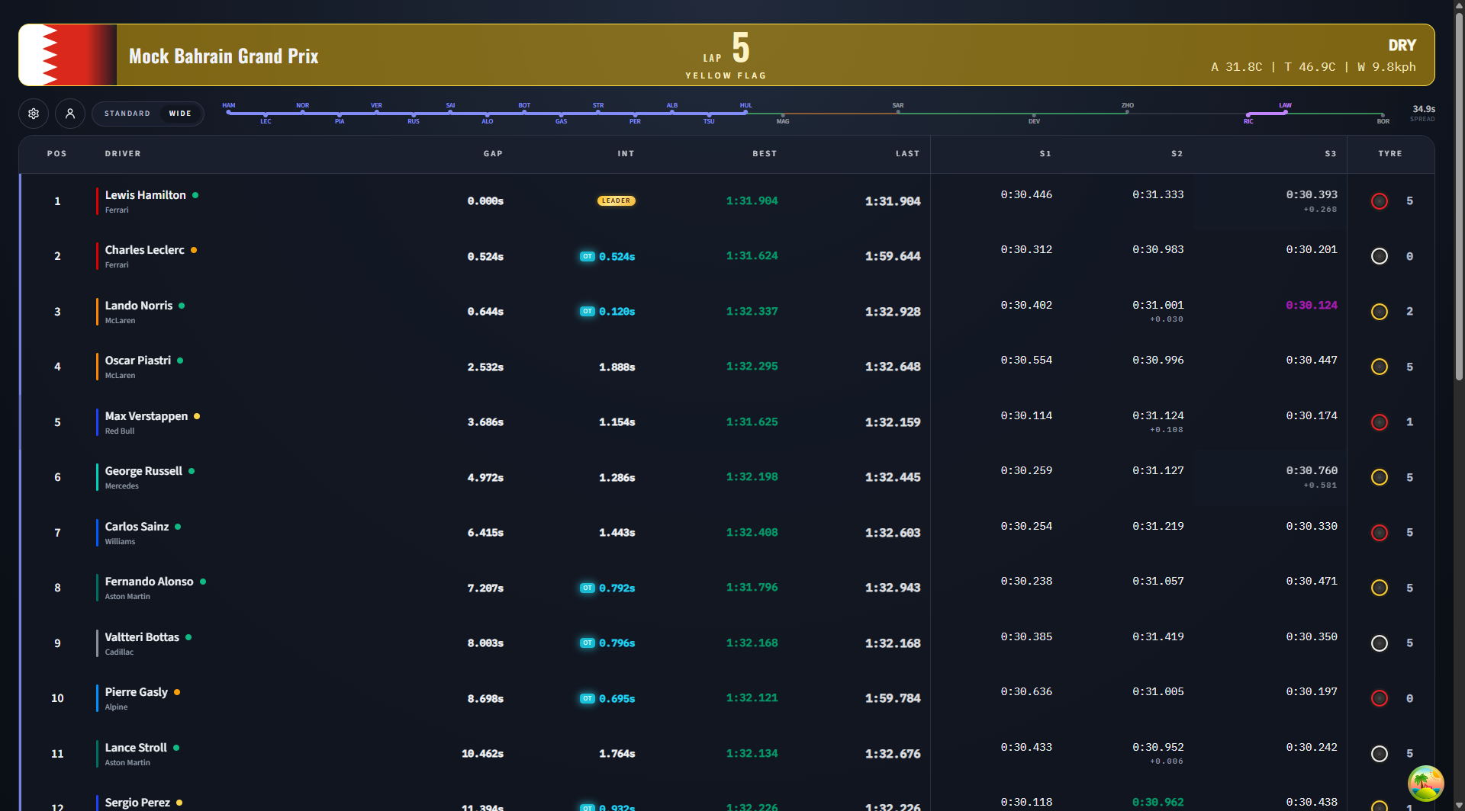Click the TYRE column header

(x=1390, y=154)
